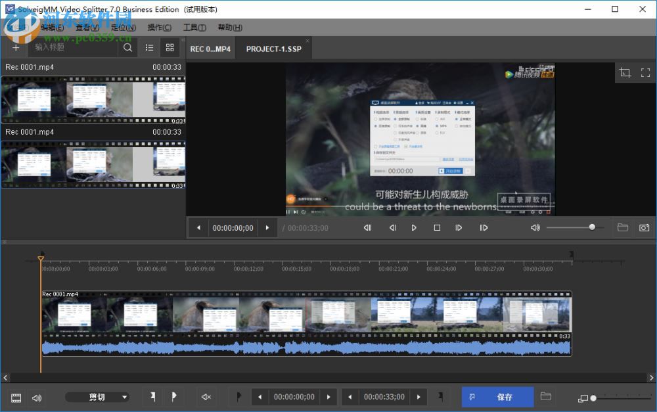Switch media list to list view

coord(149,47)
